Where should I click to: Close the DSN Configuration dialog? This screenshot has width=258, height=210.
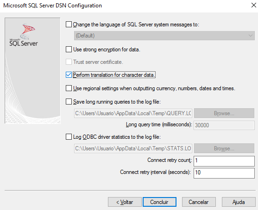point(253,5)
